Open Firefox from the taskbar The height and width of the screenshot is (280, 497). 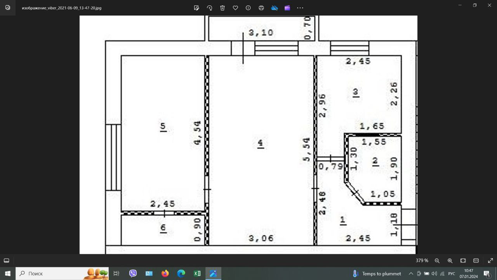point(165,273)
